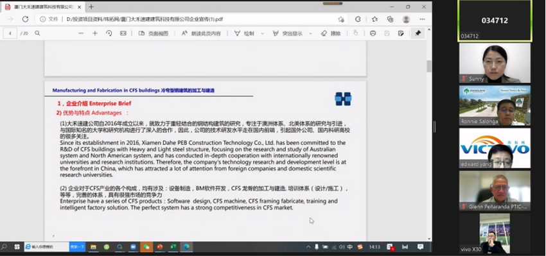Select the Erase (擦除) tool
546x256 pixels.
[331, 33]
